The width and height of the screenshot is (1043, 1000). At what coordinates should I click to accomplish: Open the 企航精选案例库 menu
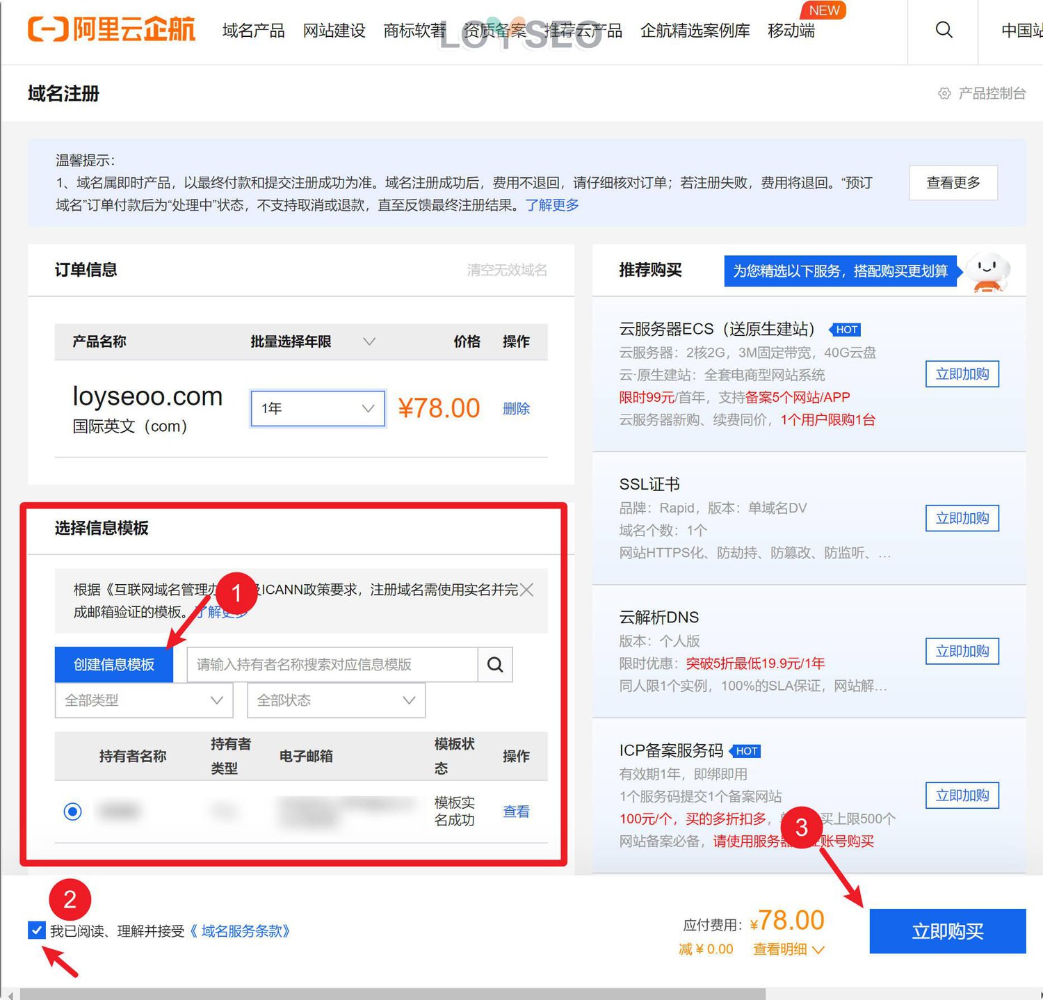click(695, 31)
